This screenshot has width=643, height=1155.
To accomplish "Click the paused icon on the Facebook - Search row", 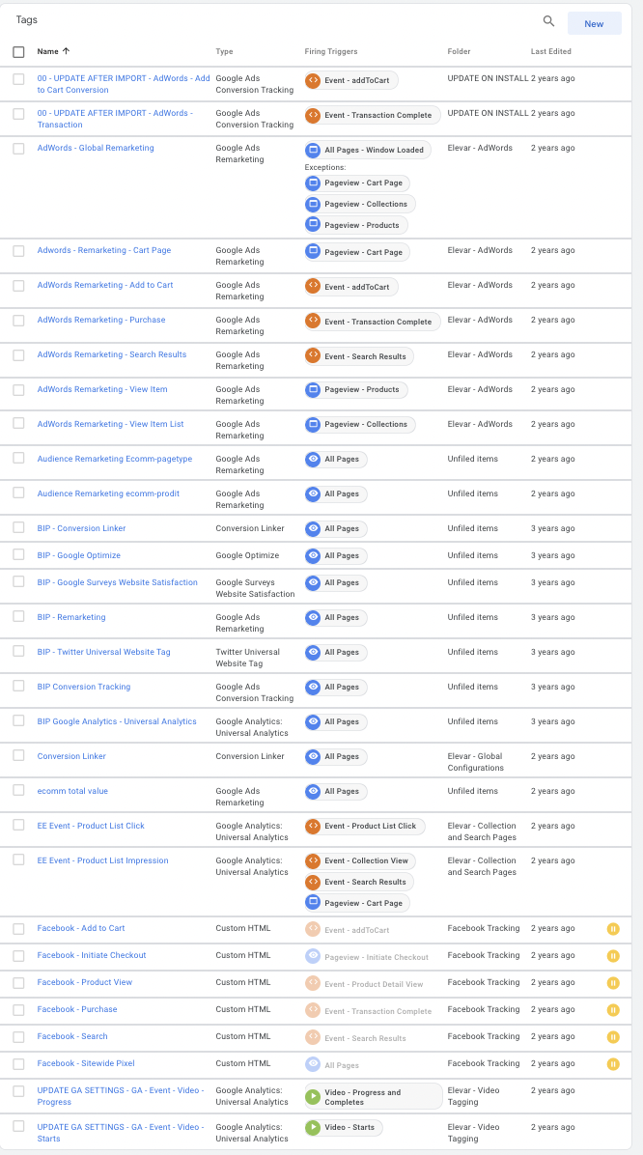I will [x=613, y=1037].
